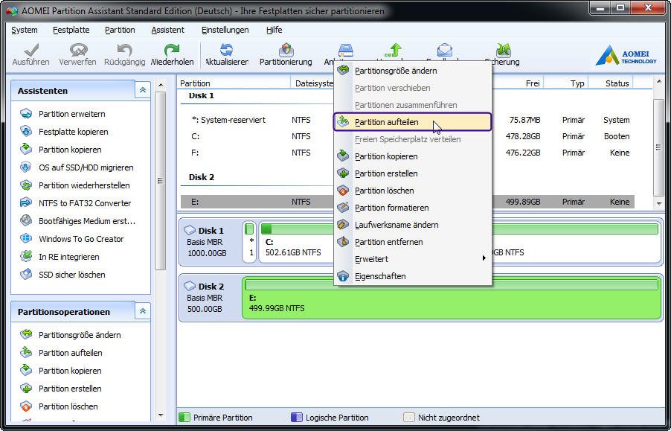671x431 pixels.
Task: Start the Festplatte kopieren wizard
Action: 64,132
